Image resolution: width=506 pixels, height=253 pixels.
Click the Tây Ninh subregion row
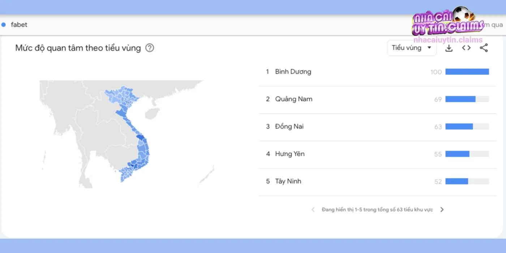(x=288, y=181)
